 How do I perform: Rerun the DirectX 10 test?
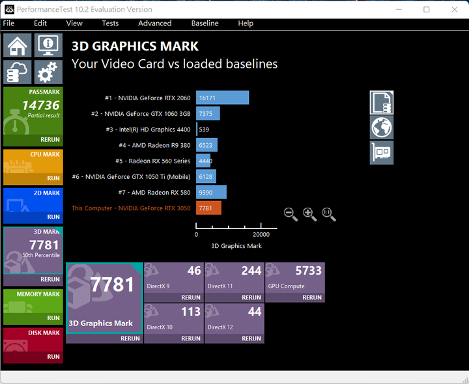click(x=174, y=338)
